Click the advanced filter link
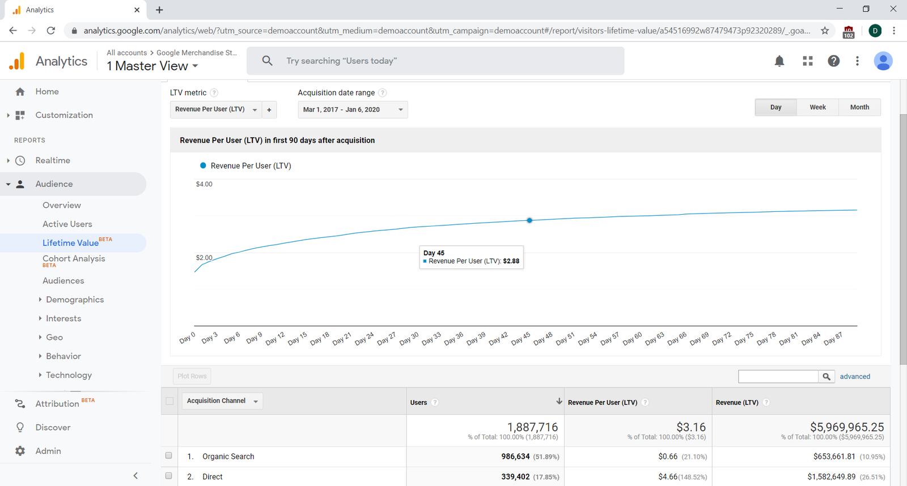This screenshot has height=486, width=907. [x=855, y=377]
